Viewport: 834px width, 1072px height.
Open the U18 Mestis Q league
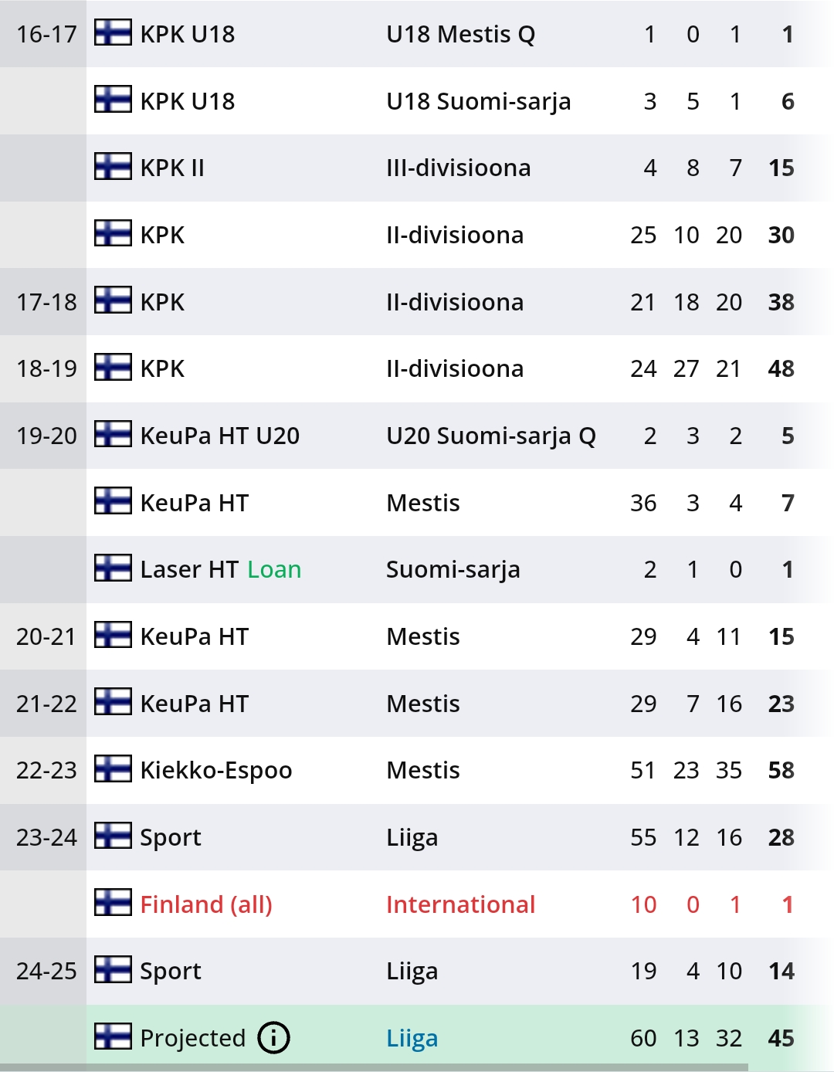[460, 34]
